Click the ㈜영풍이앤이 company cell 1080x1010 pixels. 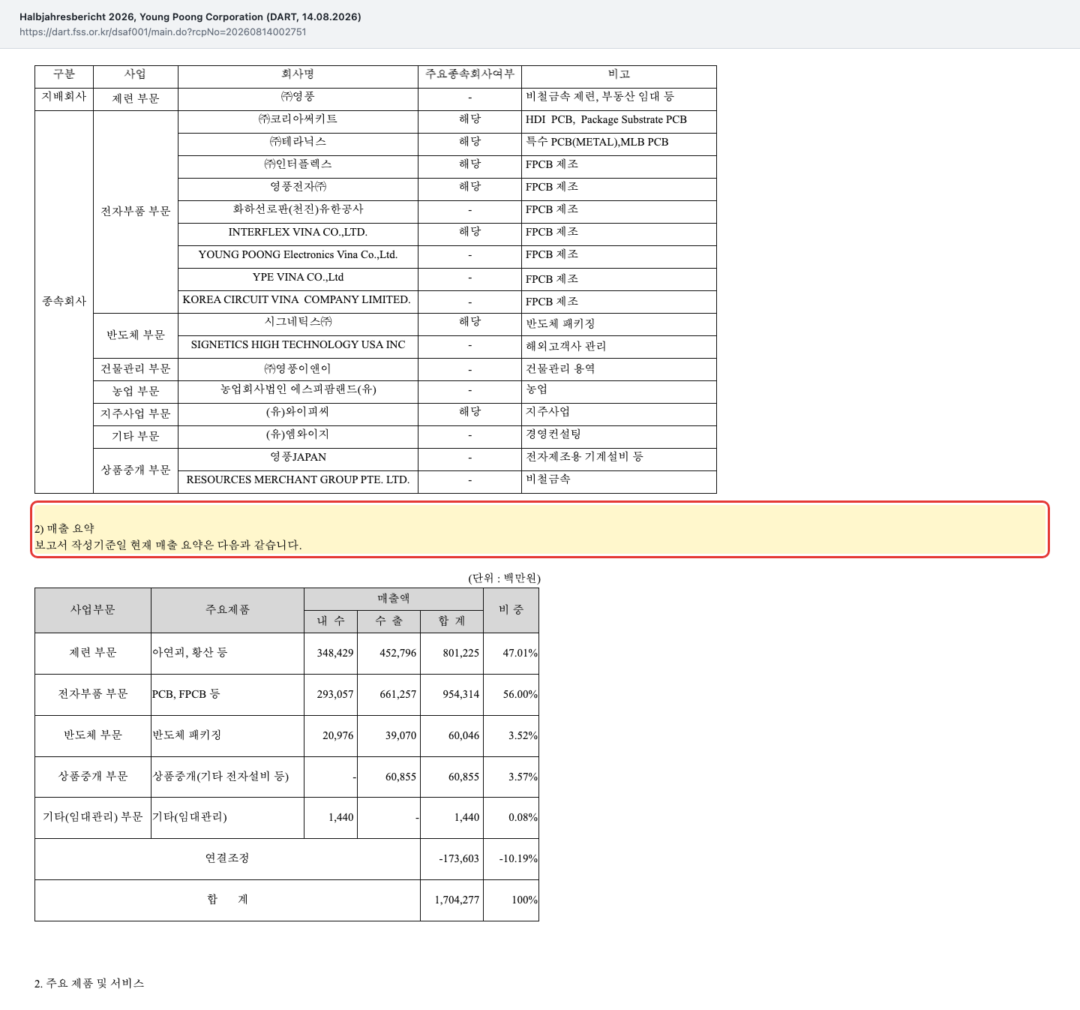tap(298, 368)
